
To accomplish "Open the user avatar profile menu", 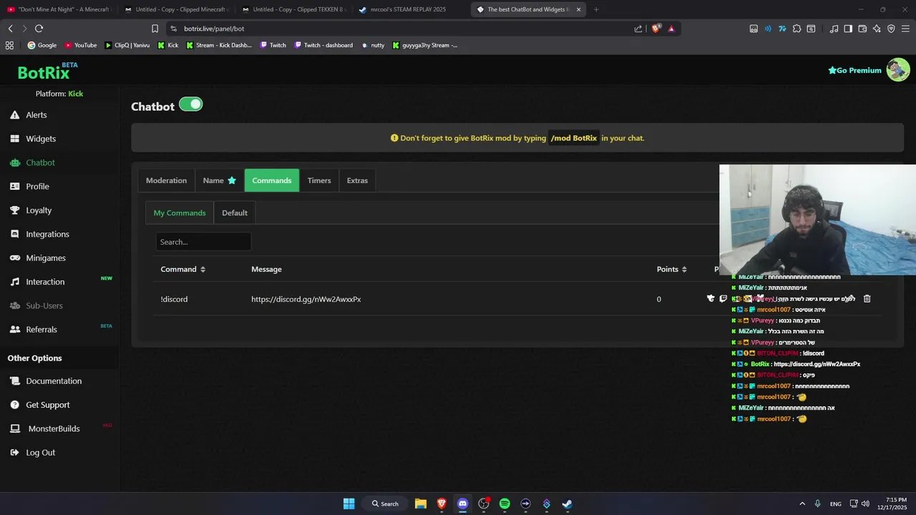I will tap(898, 69).
